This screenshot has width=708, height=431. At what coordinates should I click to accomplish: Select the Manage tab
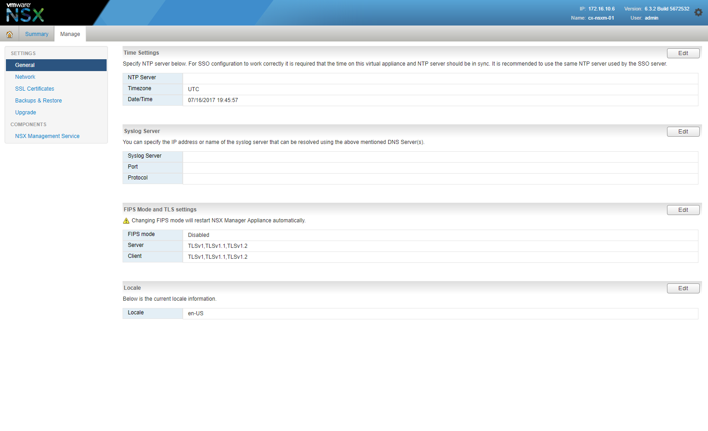tap(70, 34)
